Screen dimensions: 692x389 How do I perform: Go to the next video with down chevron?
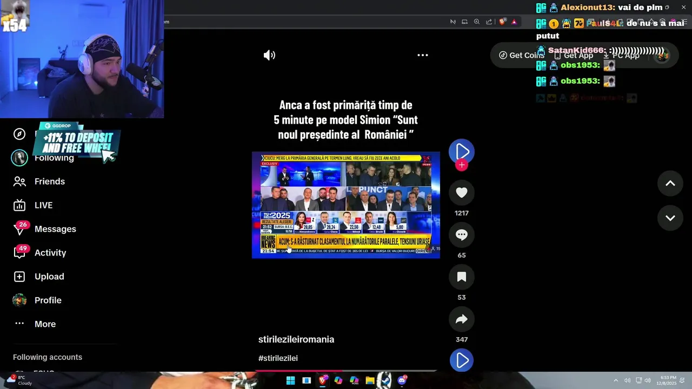tap(670, 218)
